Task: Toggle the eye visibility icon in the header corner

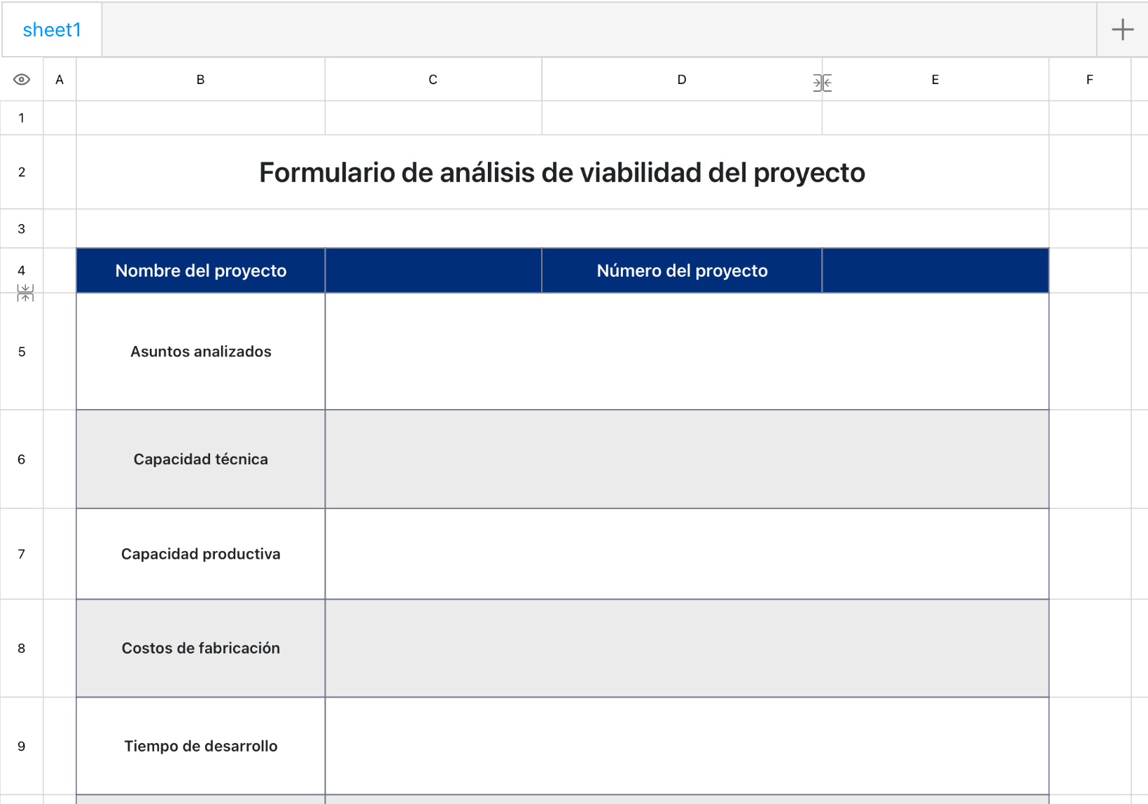Action: pos(22,80)
